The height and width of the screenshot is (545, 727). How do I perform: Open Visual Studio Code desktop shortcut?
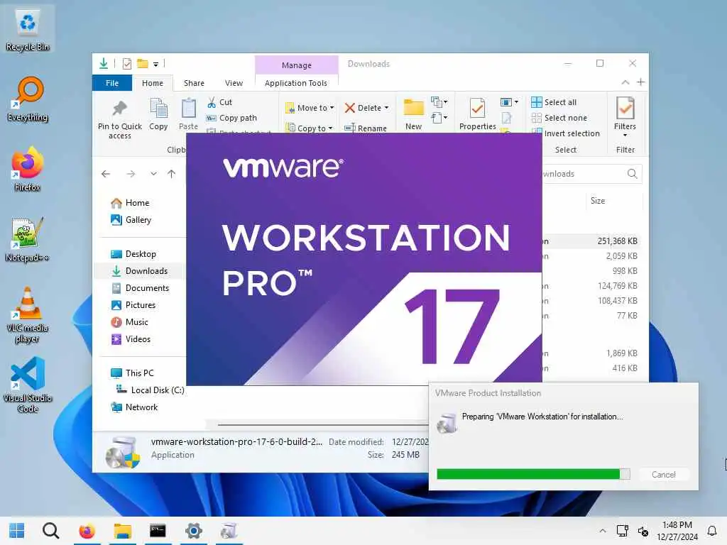28,385
